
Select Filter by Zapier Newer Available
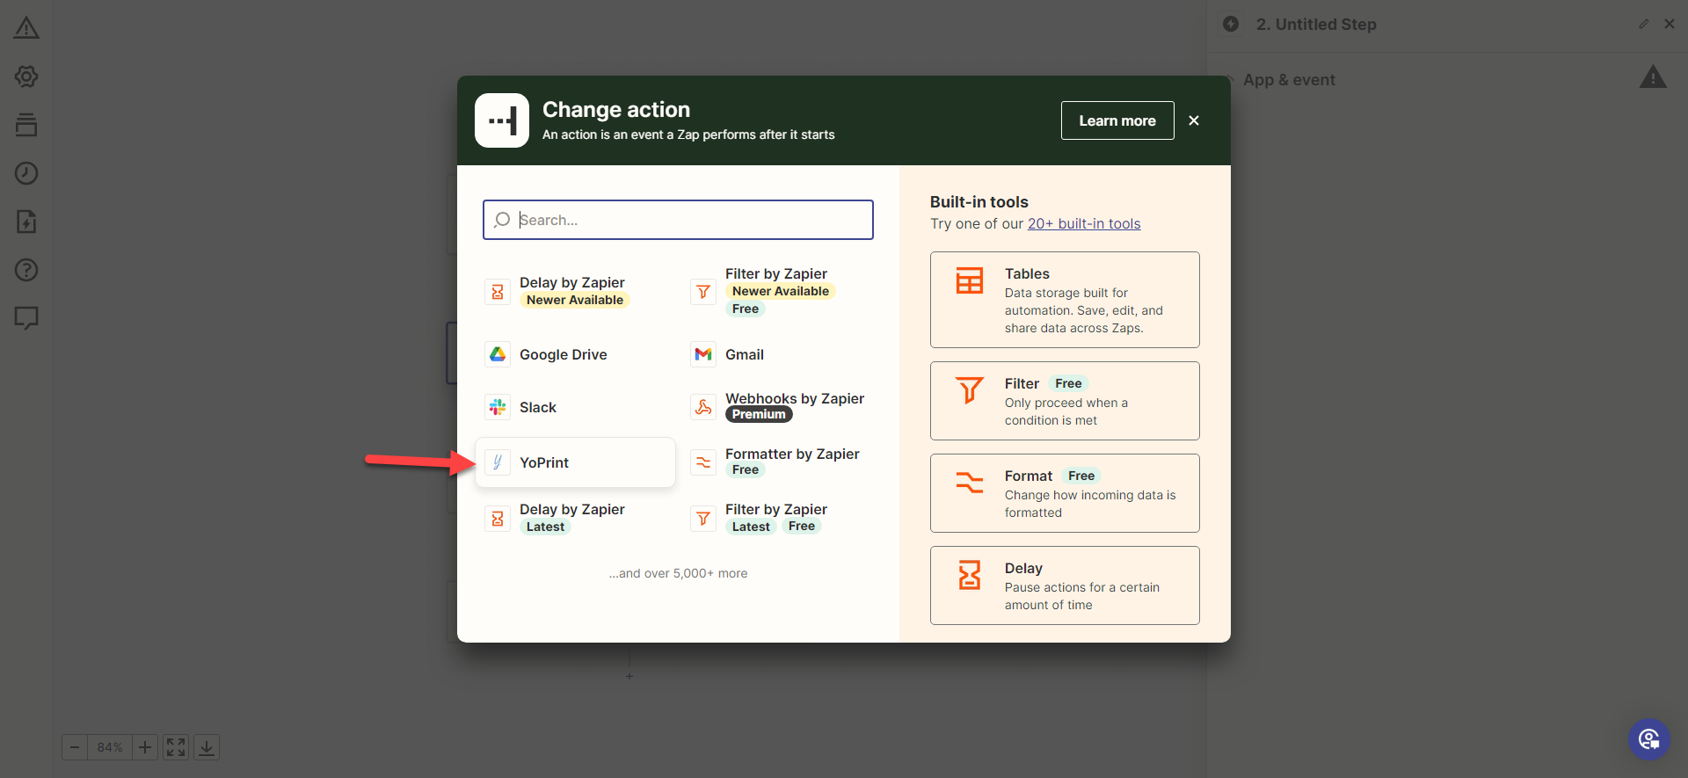point(781,291)
